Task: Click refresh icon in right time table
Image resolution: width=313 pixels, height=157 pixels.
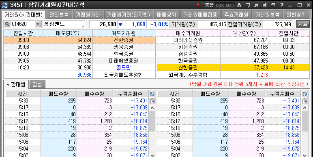Action: pyautogui.click(x=304, y=94)
